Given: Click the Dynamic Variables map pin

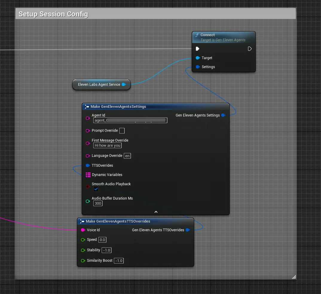Looking at the screenshot, I should click(88, 175).
